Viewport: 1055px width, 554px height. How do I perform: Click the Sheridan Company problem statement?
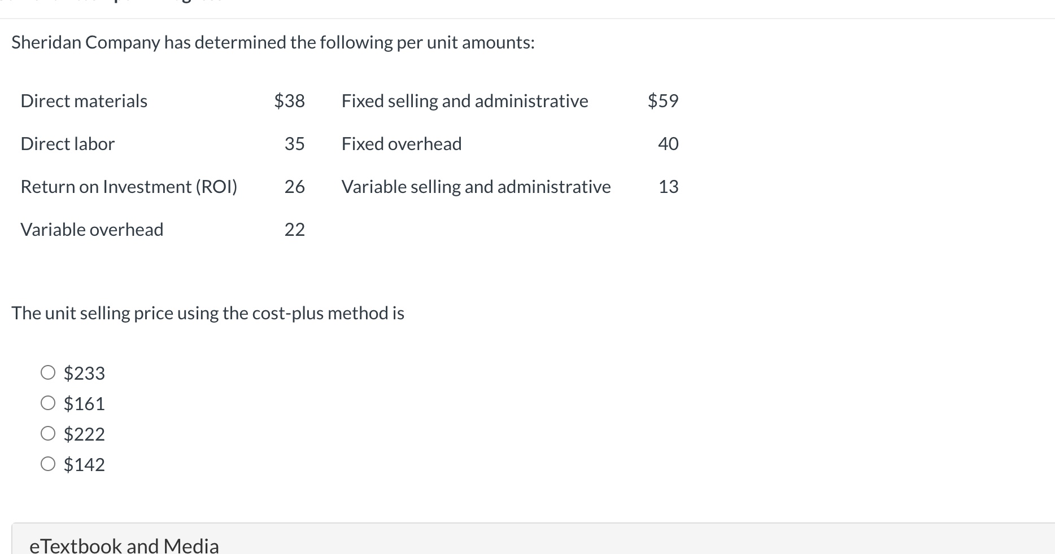click(272, 42)
